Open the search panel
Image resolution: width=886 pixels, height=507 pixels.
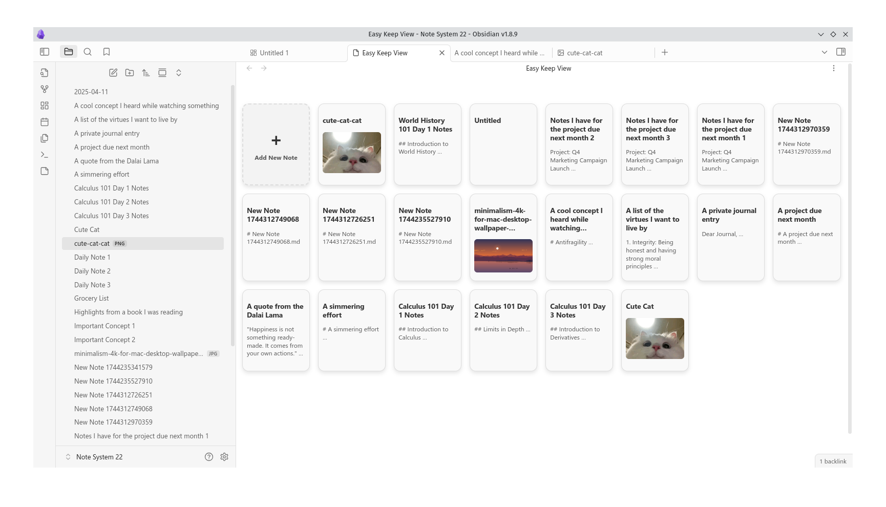tap(88, 52)
